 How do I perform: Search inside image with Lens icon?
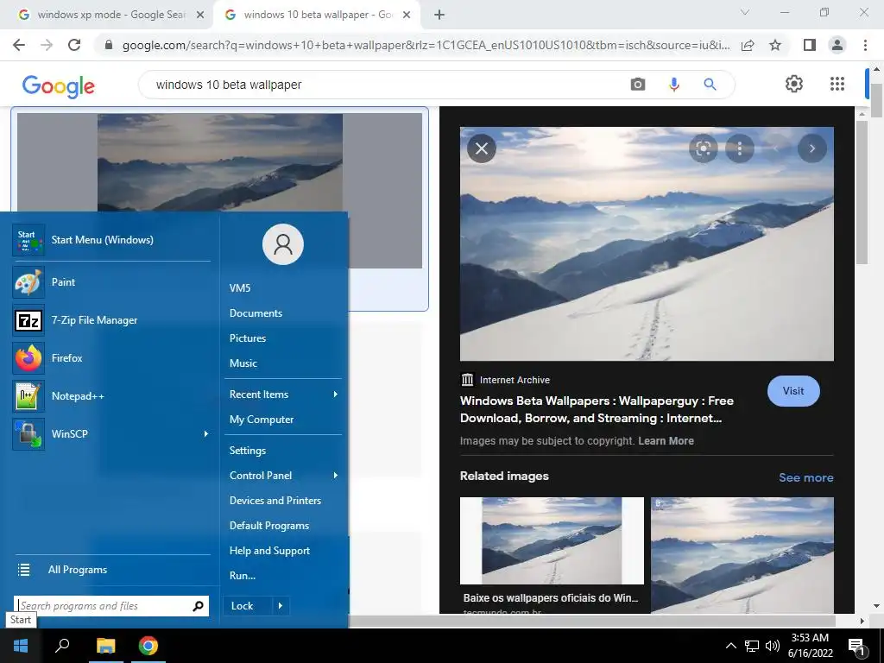703,148
